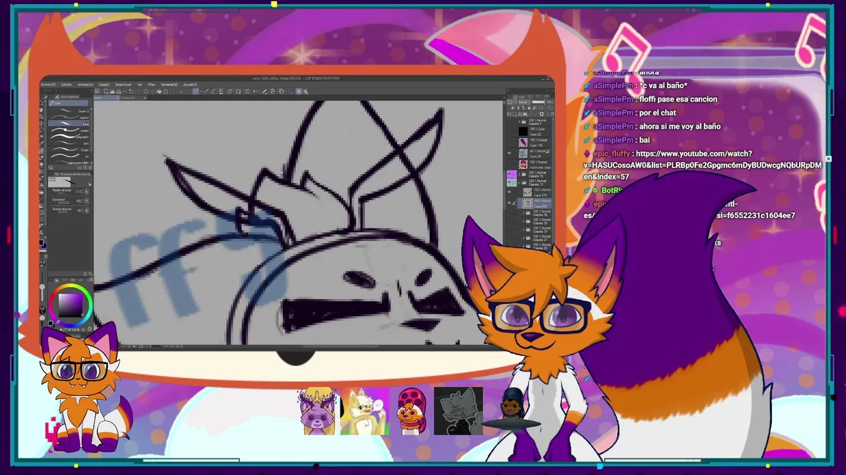Open the Ventana menu
This screenshot has width=846, height=475.
coord(169,84)
